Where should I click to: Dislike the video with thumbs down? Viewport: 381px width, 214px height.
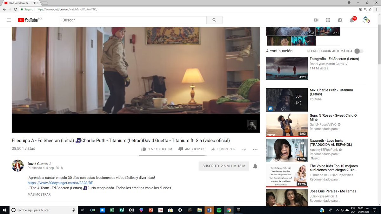(181, 149)
